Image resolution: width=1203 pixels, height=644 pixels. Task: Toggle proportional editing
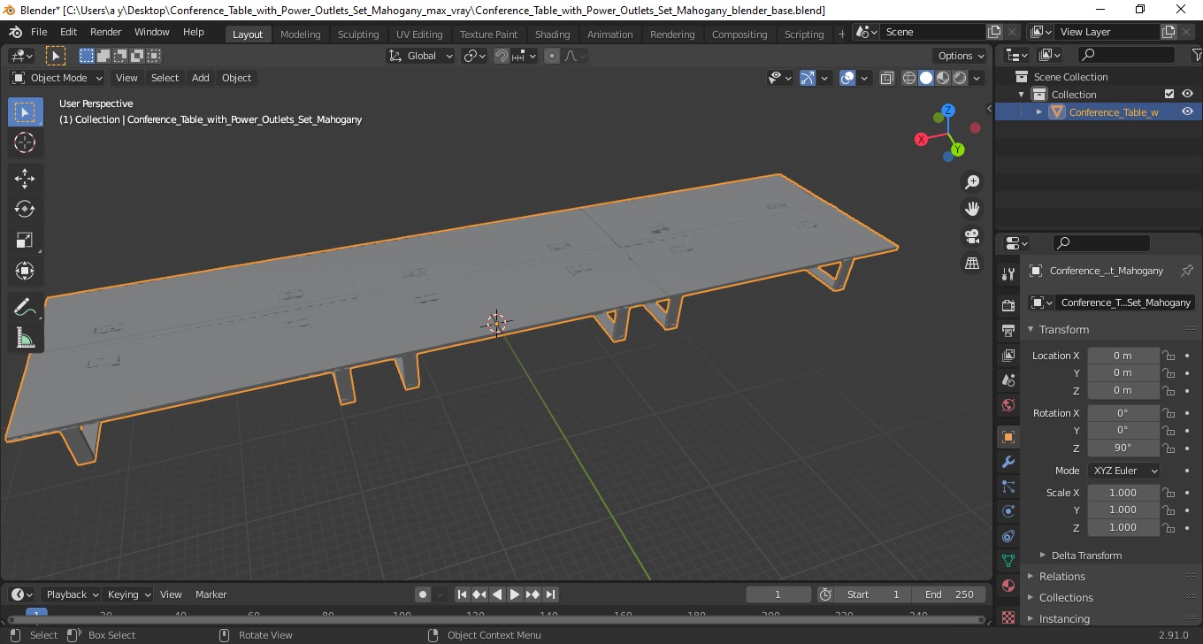[552, 56]
